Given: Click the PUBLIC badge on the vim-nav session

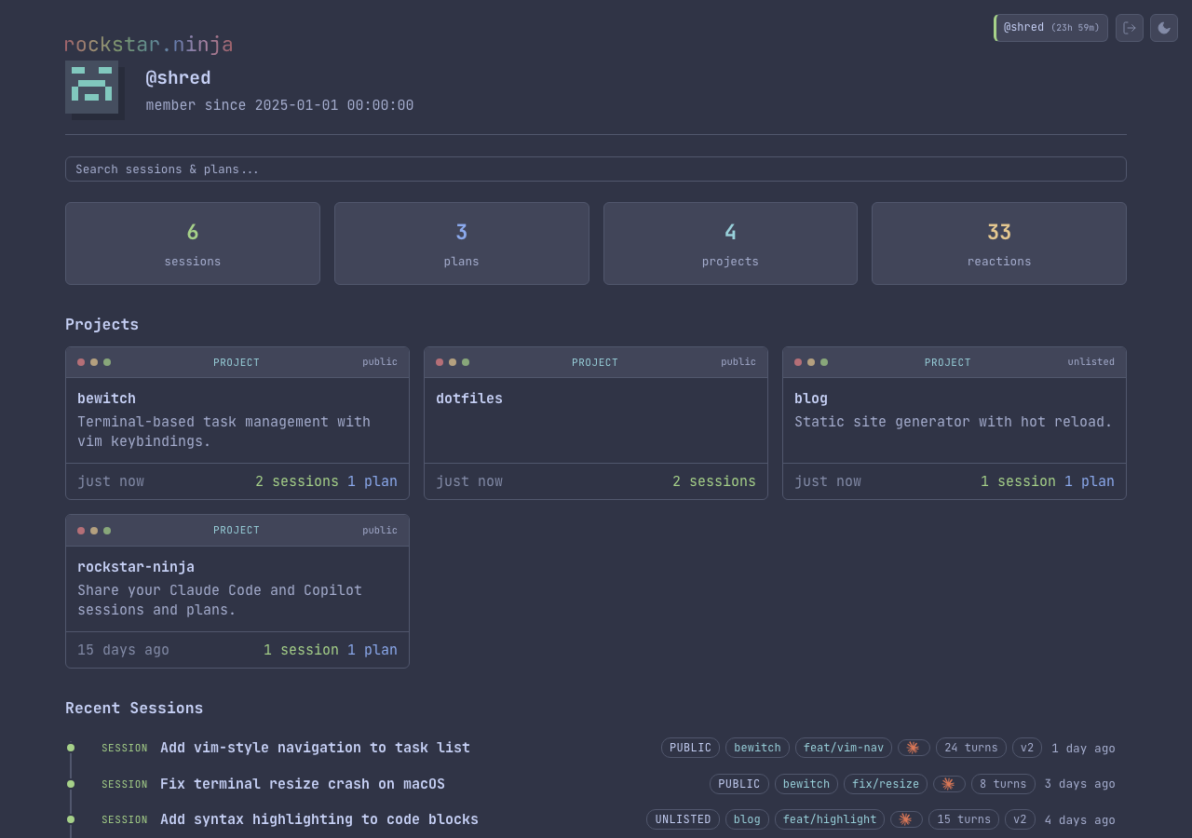Looking at the screenshot, I should coord(690,748).
